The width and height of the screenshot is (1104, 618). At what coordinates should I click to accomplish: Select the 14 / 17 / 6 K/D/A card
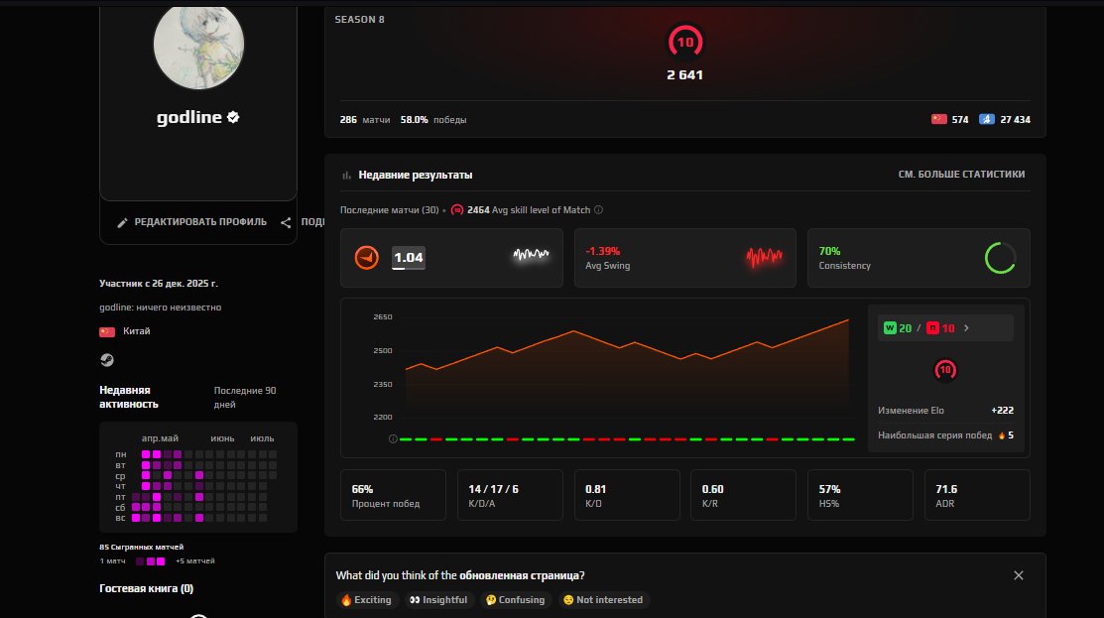tap(510, 495)
